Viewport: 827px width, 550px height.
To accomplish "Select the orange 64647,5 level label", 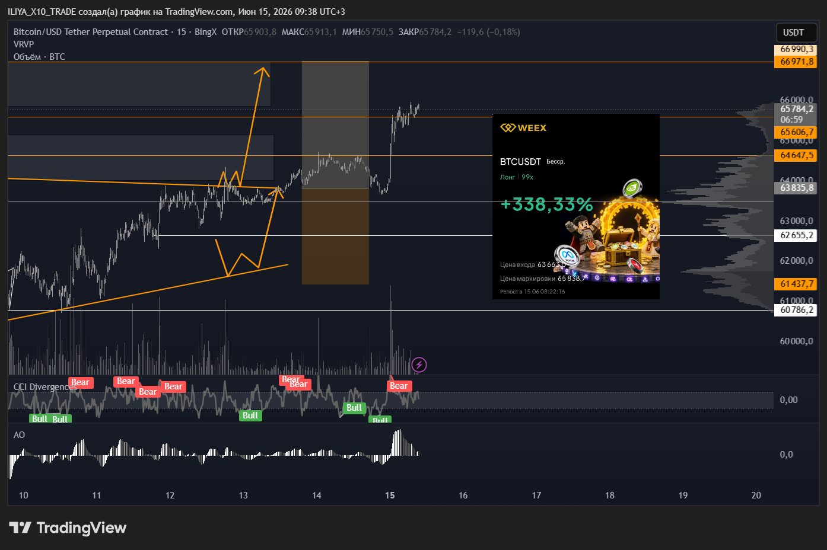I will coord(796,155).
